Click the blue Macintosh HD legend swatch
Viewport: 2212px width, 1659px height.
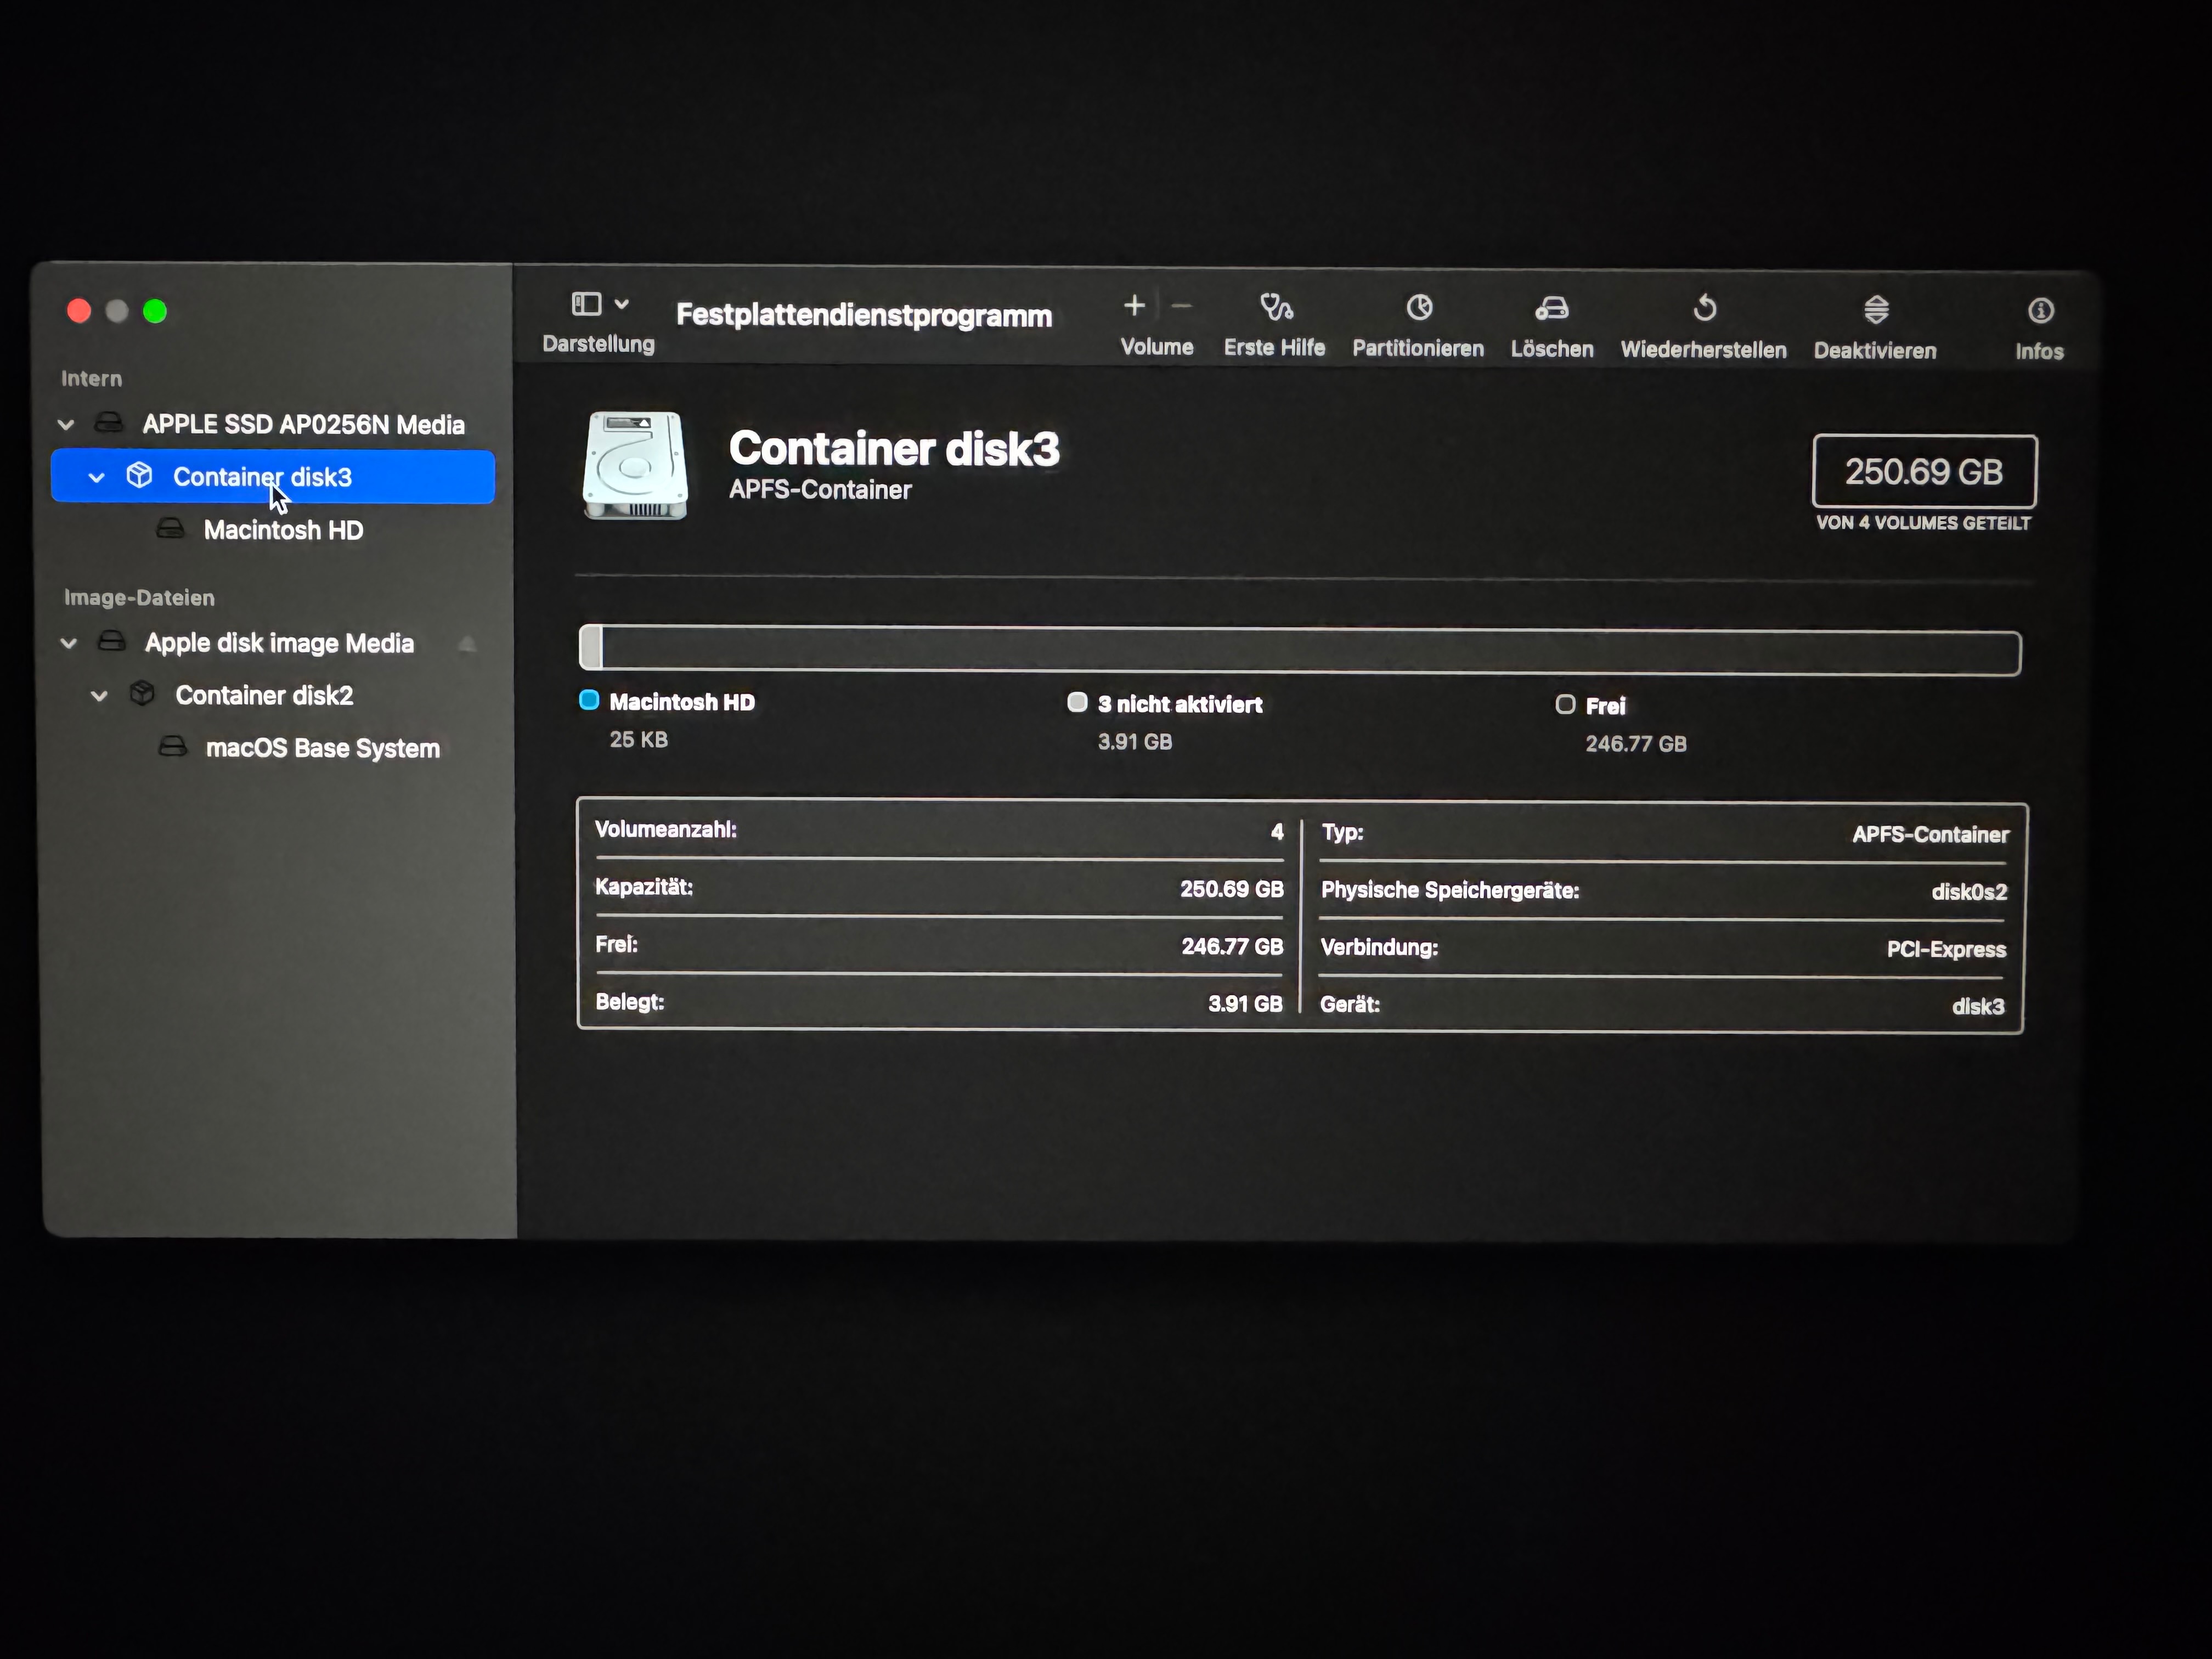click(x=589, y=701)
